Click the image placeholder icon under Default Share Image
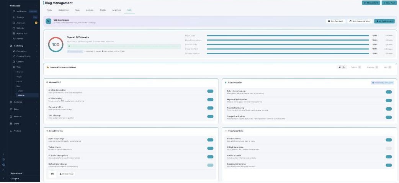 (52, 174)
